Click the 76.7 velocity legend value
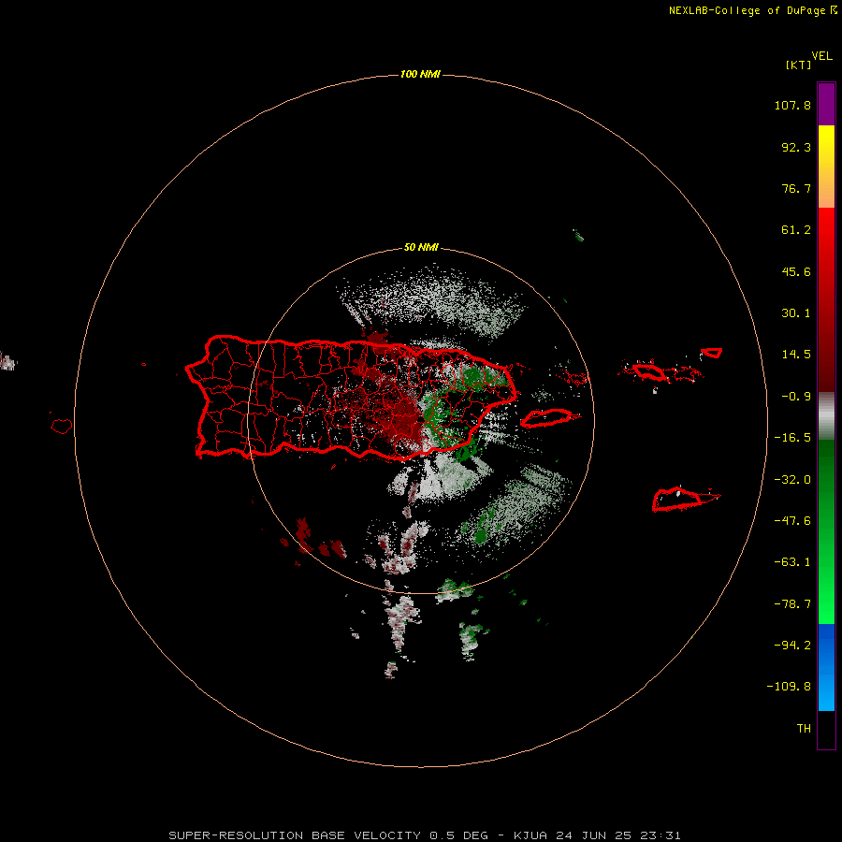 [x=796, y=188]
